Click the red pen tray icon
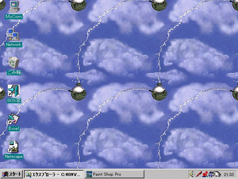Viewport: 238px width, 179px height. point(199,174)
